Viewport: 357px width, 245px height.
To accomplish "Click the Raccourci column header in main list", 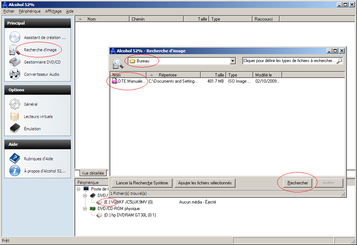I will click(266, 19).
